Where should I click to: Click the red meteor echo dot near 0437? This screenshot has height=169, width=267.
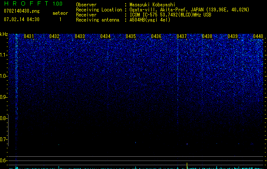187,144
